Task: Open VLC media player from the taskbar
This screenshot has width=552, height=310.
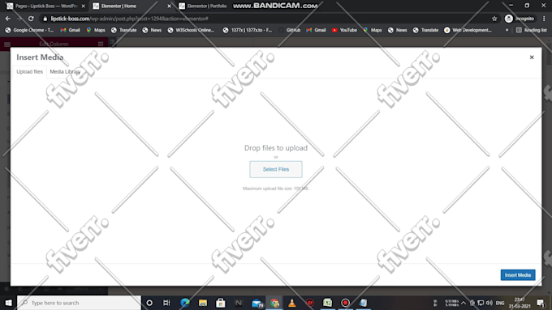Action: [x=292, y=303]
